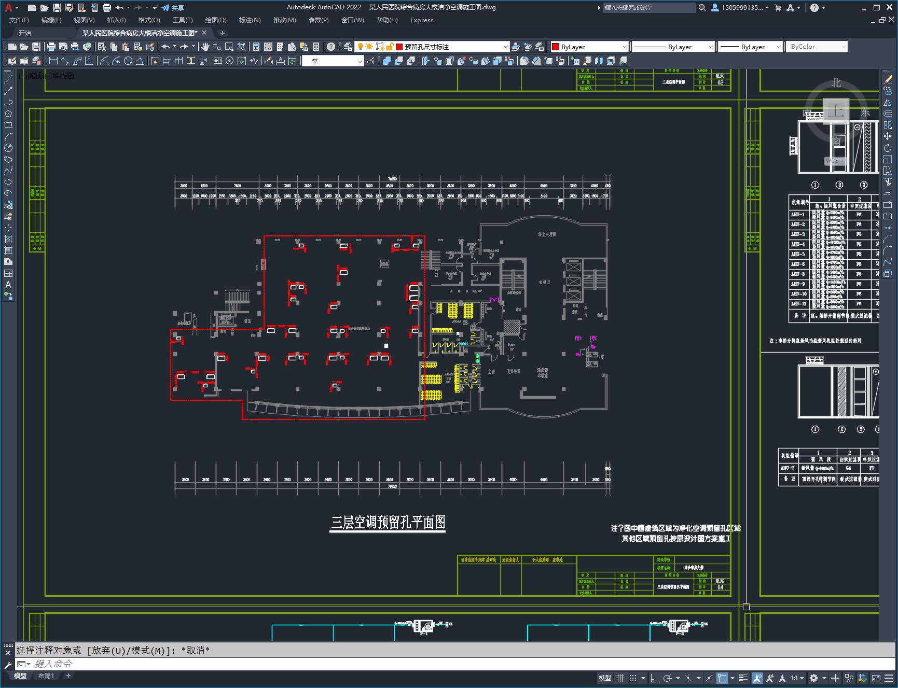898x688 pixels.
Task: Open the Help question mark icon in toolbar
Action: 331,47
